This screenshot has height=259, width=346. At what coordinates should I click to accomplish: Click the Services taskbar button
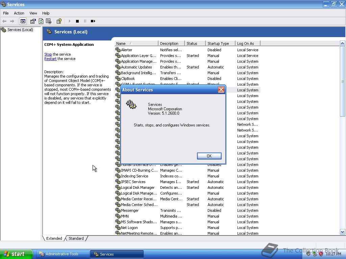(117, 254)
